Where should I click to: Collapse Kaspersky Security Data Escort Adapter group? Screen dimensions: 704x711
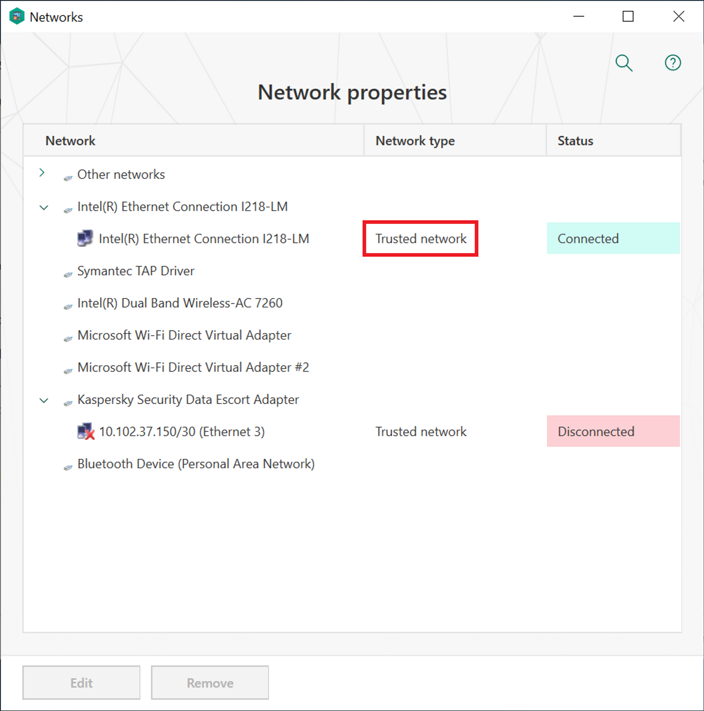(43, 400)
